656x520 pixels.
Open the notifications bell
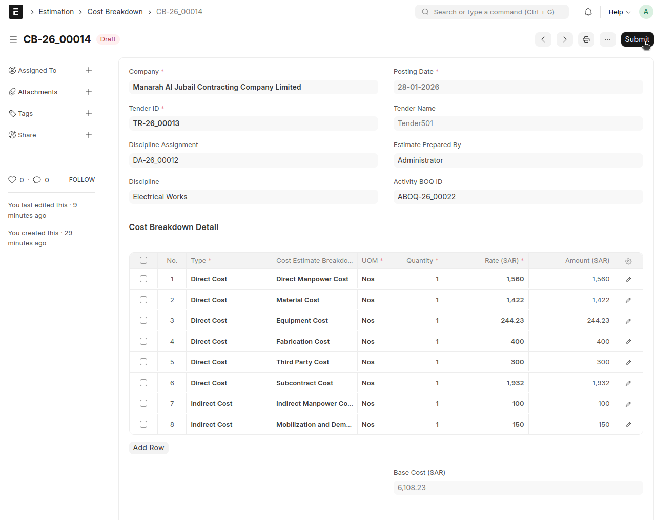tap(588, 12)
